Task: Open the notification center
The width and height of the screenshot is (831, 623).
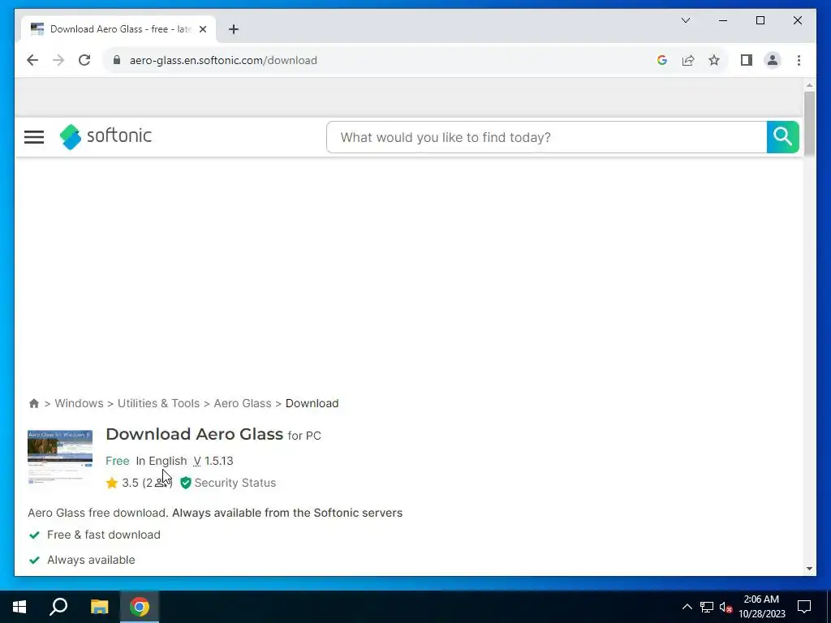Action: (804, 607)
